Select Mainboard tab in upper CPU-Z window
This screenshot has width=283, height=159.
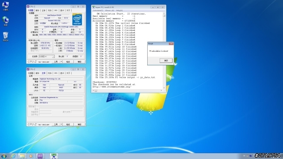point(44,11)
